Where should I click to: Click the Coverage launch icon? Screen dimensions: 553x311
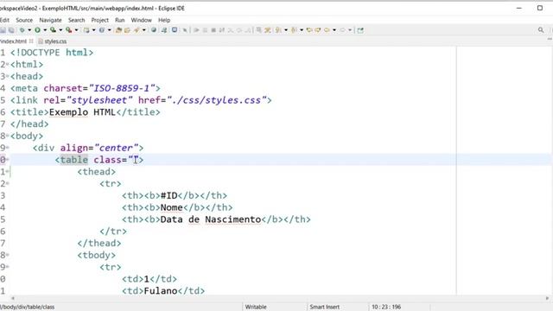tap(53, 30)
